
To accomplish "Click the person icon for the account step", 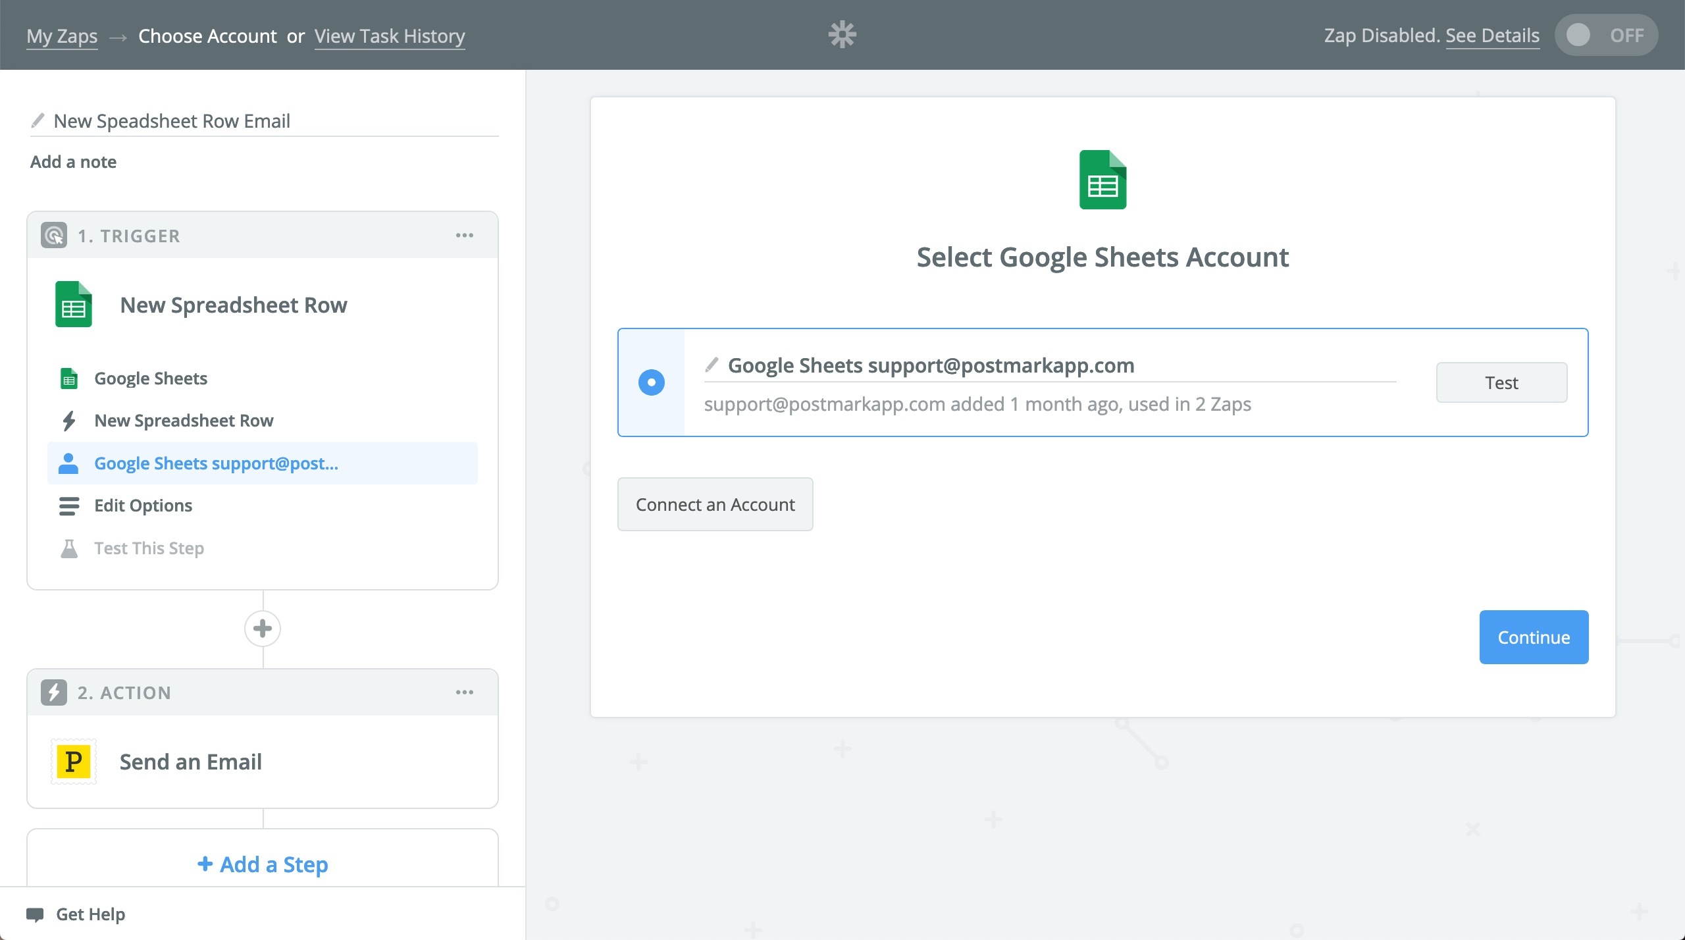I will click(68, 463).
